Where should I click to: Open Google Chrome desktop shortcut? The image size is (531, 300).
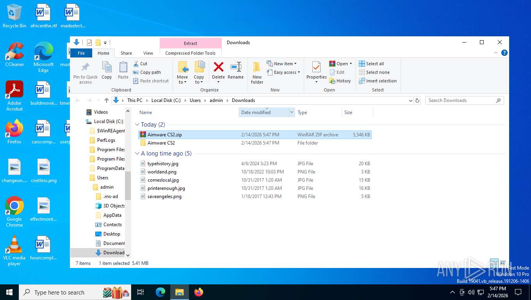tap(14, 212)
